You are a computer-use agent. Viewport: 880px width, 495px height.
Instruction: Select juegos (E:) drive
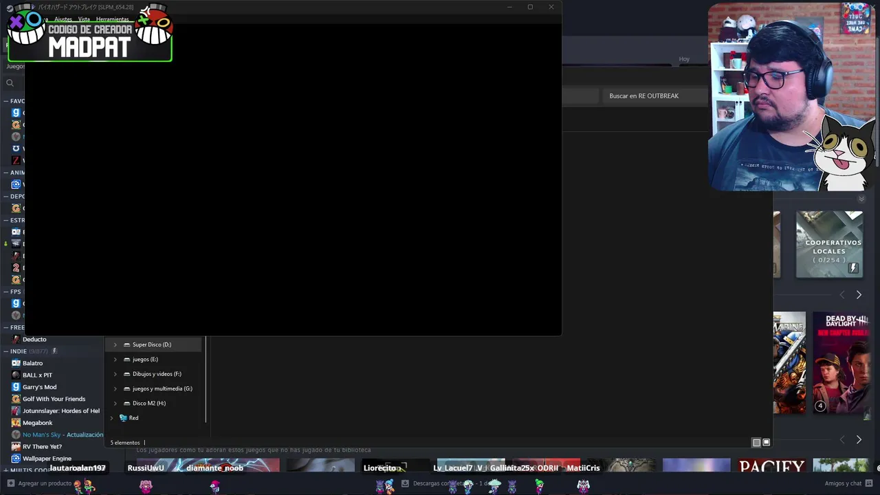tap(145, 359)
